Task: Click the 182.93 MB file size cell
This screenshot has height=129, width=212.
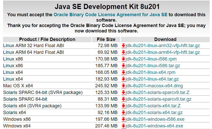Action: tap(106, 79)
